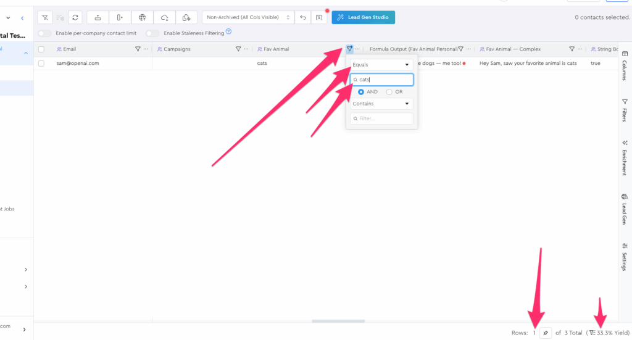Enable per-company contact limit toggle

44,33
